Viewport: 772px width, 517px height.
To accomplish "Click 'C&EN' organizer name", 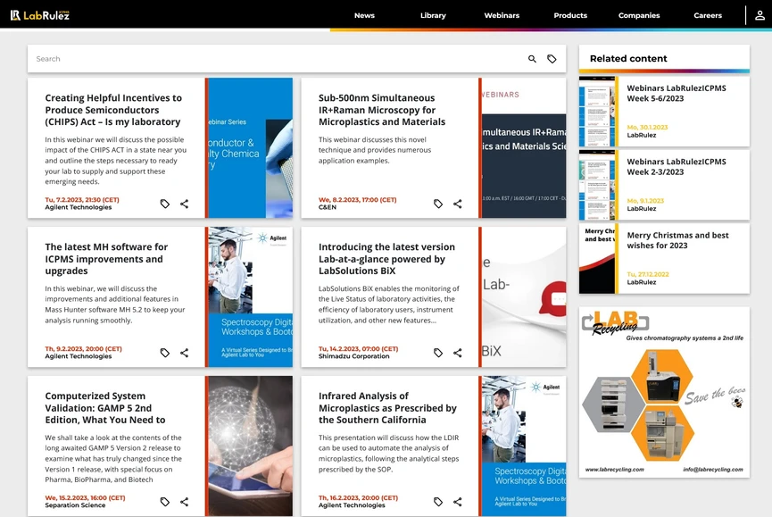I will pyautogui.click(x=328, y=207).
